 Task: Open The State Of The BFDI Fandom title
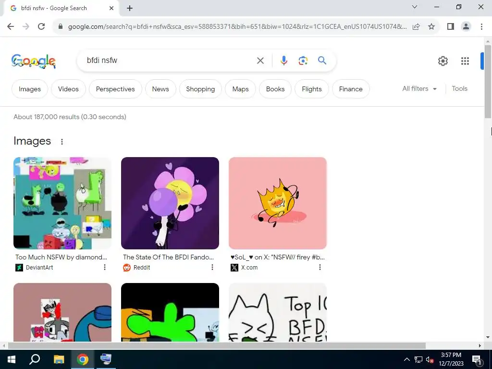(x=168, y=257)
